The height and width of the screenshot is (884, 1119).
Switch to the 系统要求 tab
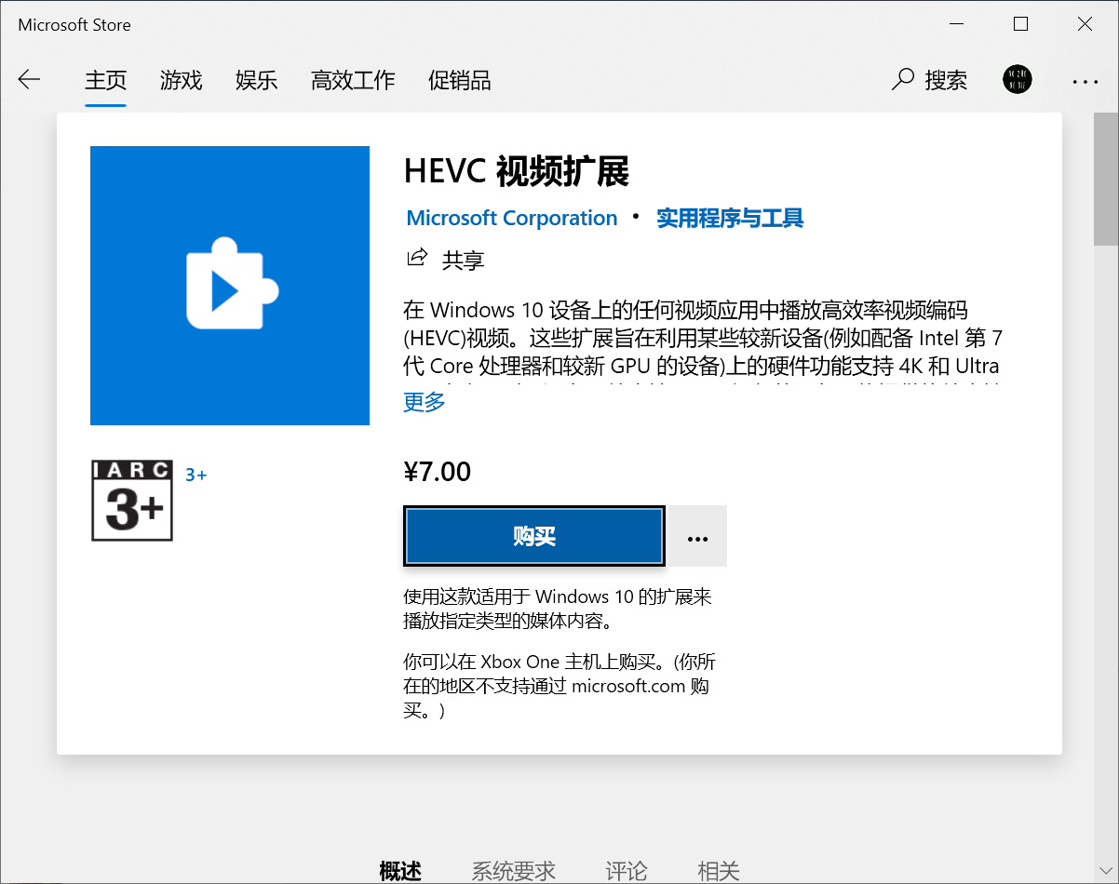pyautogui.click(x=513, y=870)
